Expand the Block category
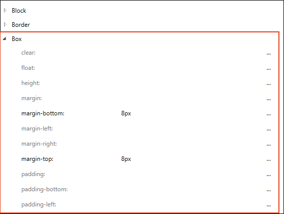Screen dimensions: 284x214 coord(5,10)
